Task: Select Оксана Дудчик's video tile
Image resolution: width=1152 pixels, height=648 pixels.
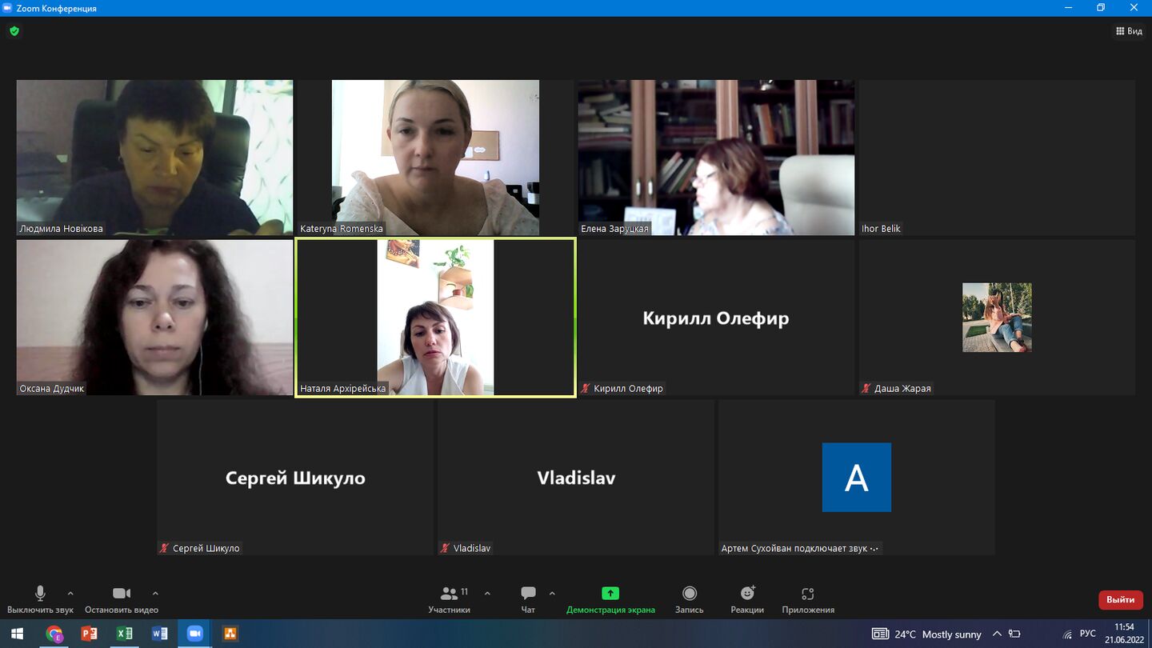Action: tap(155, 318)
